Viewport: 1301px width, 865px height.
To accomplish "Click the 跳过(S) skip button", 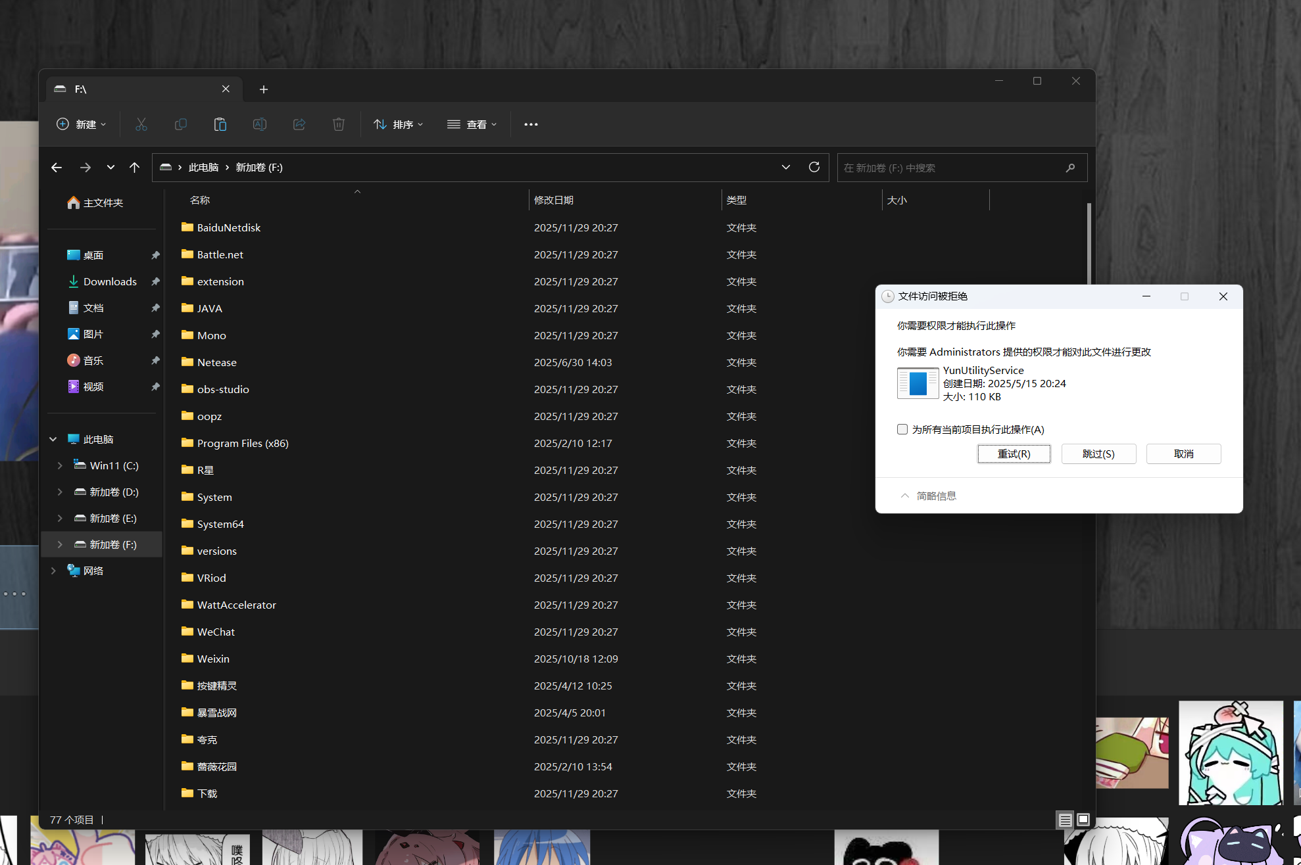I will pos(1098,454).
